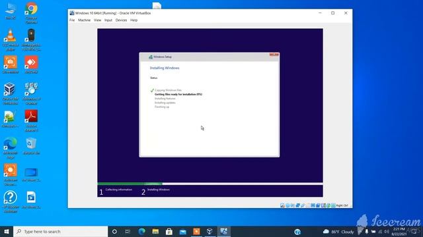
Task: Click the mouse integration indicator icon
Action: 328,205
